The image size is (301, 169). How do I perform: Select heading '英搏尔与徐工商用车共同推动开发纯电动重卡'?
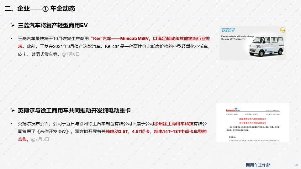click(74, 110)
